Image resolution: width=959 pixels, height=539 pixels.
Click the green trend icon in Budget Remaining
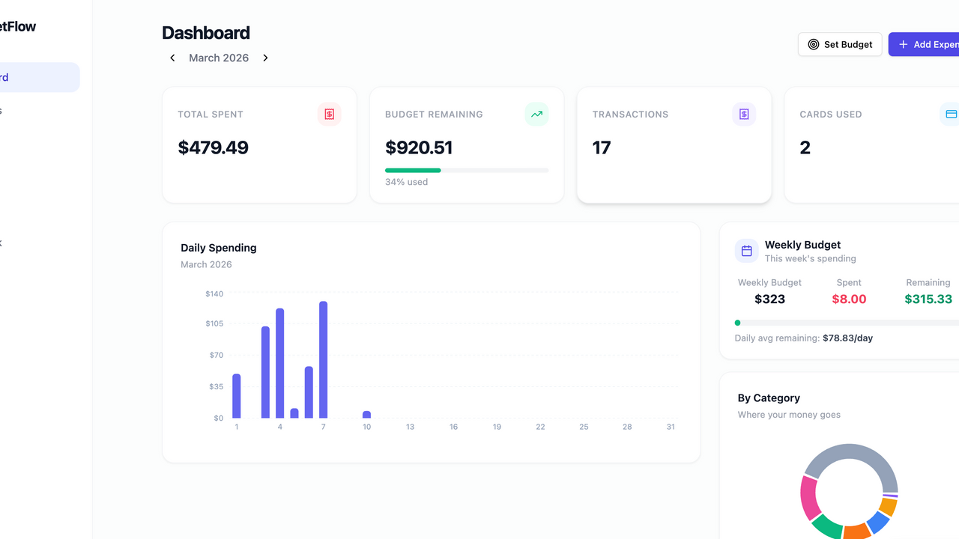click(x=536, y=114)
